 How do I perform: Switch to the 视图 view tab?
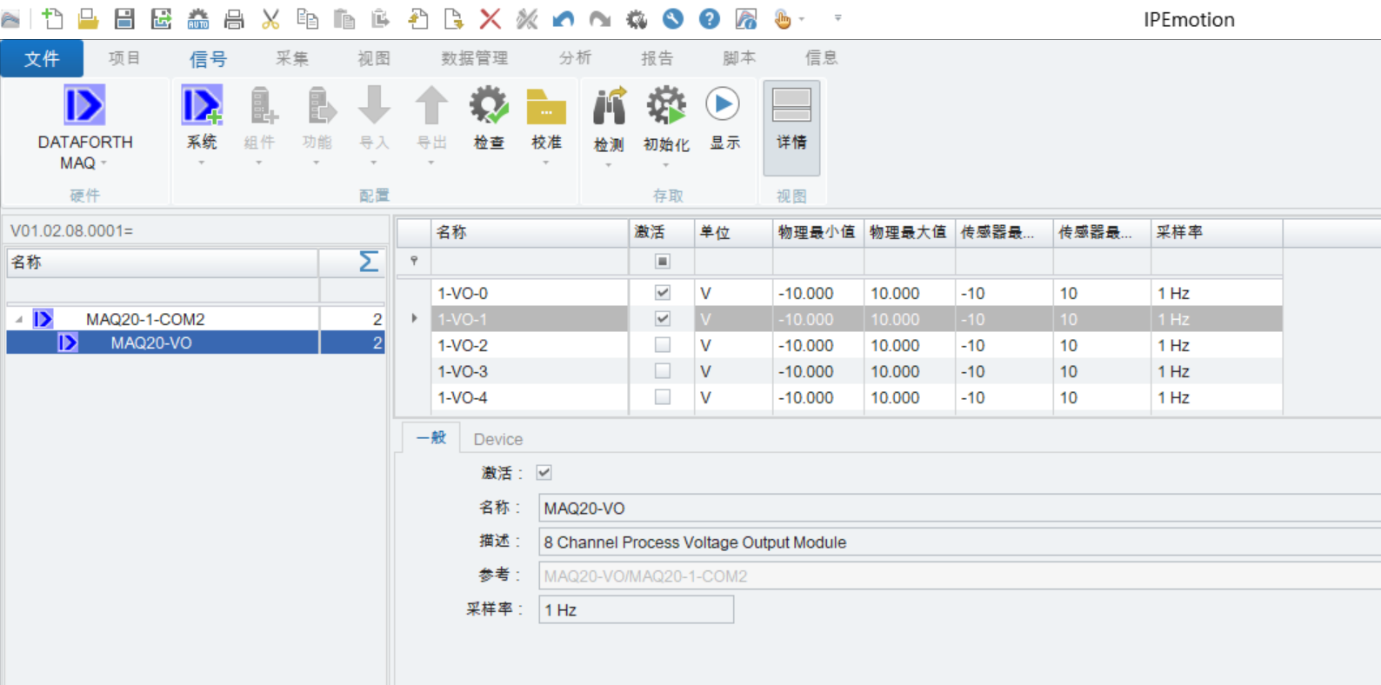pos(374,58)
